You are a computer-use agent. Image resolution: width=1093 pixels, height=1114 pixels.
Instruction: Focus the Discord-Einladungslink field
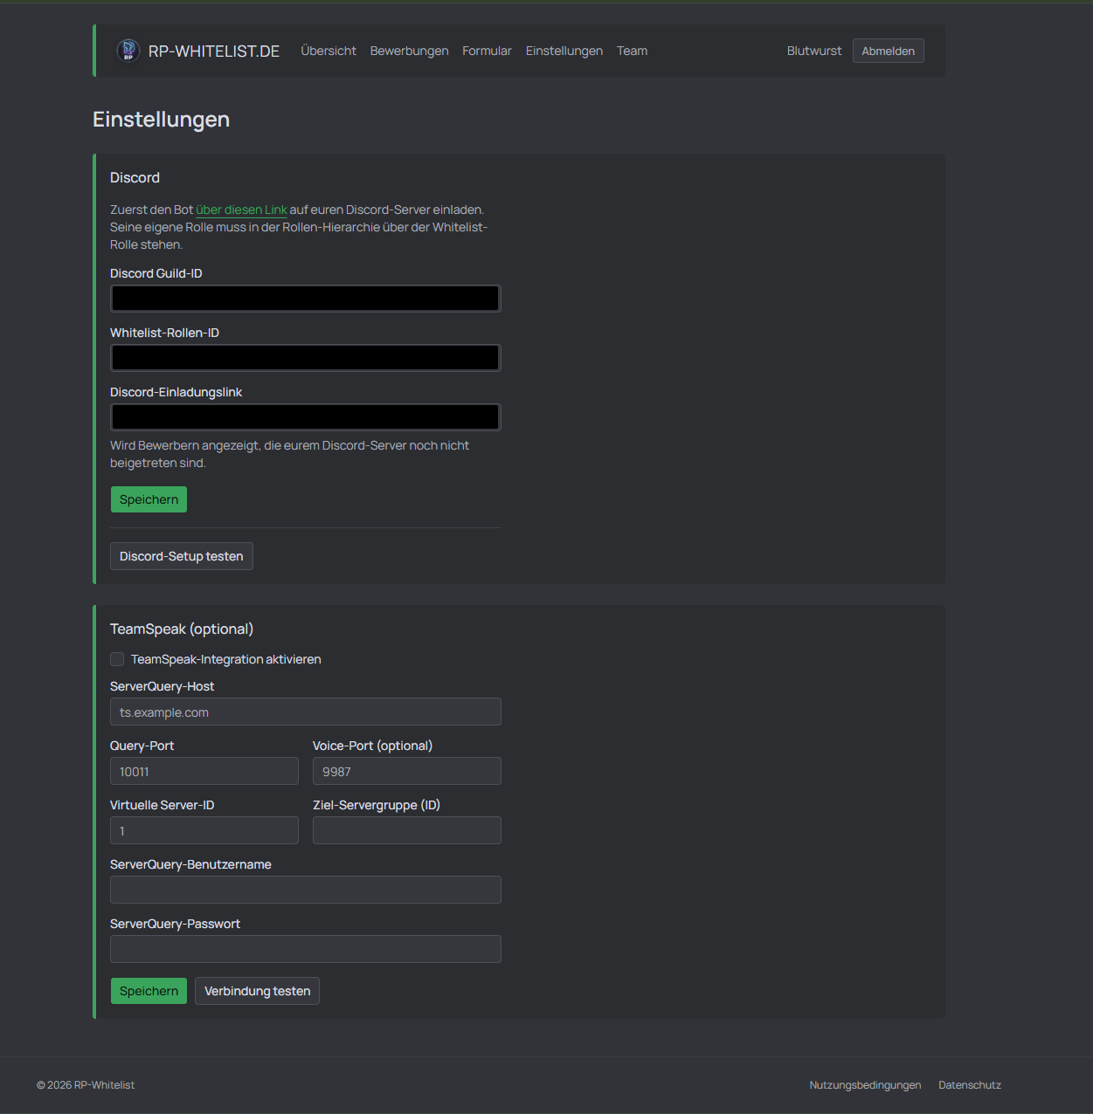coord(306,417)
